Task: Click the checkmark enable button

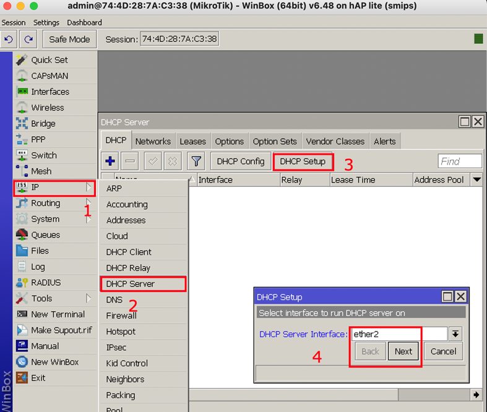Action: [153, 161]
